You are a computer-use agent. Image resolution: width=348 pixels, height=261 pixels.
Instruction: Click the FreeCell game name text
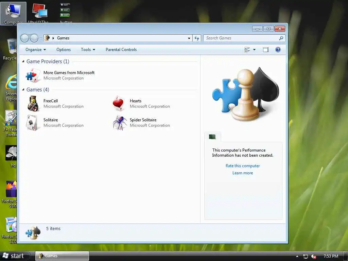(51, 101)
